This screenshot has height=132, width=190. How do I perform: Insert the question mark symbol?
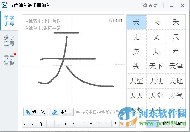(42, 124)
